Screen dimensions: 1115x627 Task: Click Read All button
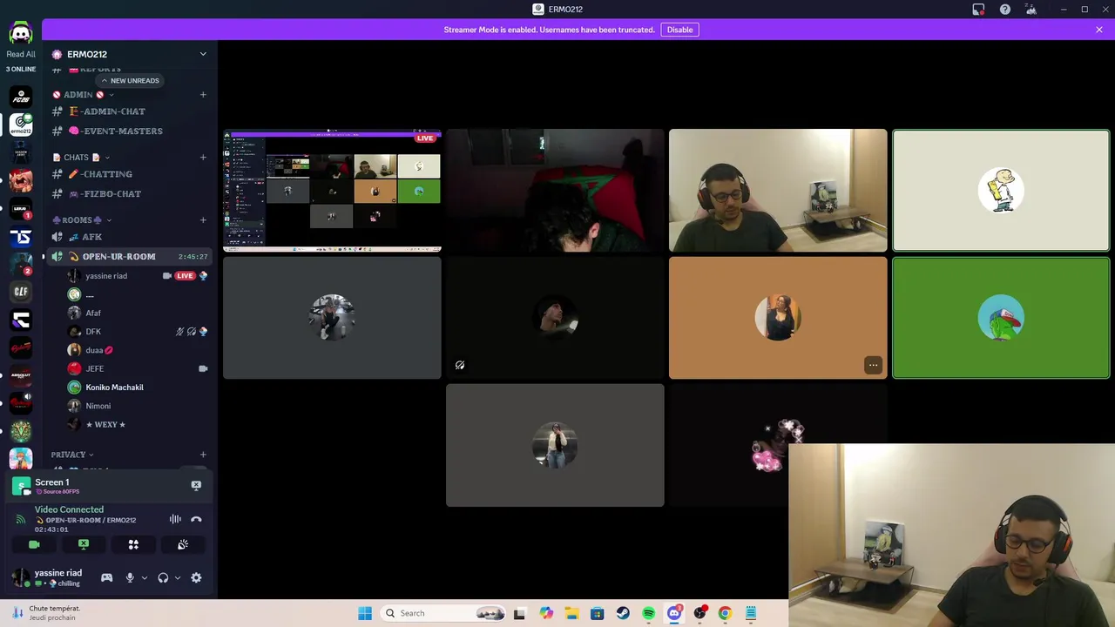pos(21,54)
